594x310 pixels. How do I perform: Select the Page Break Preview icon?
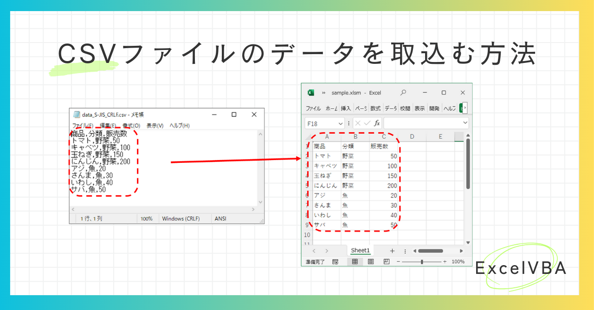[x=387, y=262]
